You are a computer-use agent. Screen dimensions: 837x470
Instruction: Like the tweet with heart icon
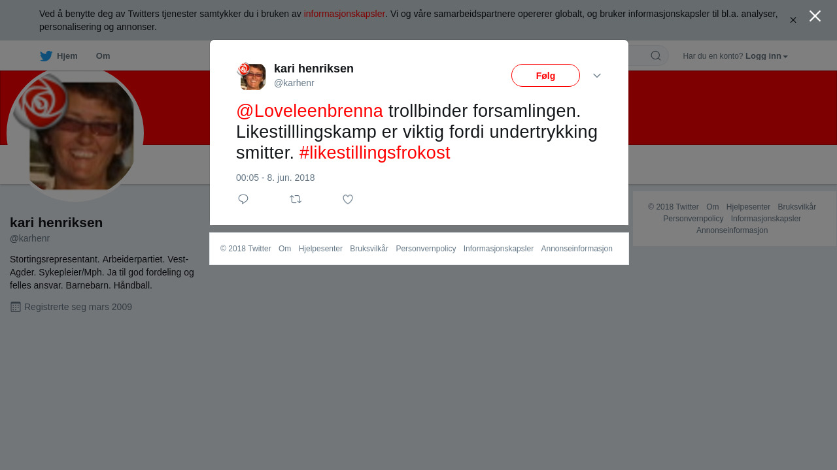(348, 199)
